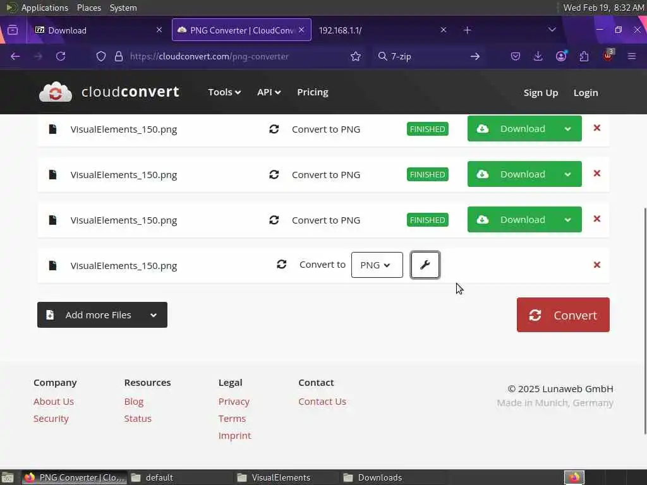Expand the second Download button's arrow
Screen dimensions: 647x485
tap(568, 174)
